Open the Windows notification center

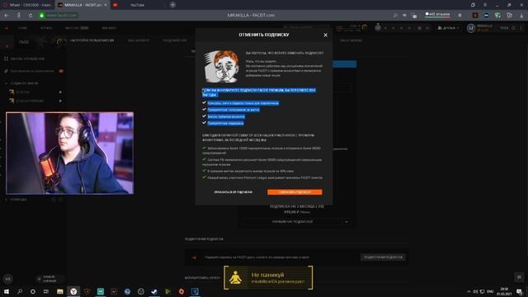520,291
